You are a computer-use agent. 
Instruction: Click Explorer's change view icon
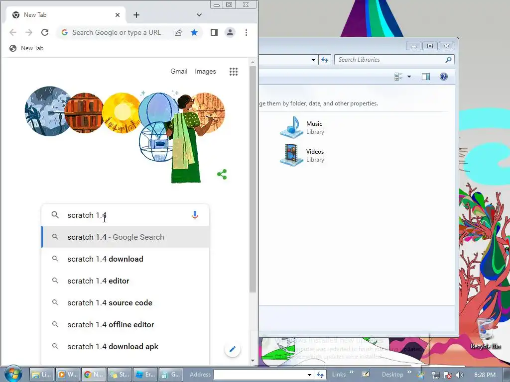pyautogui.click(x=398, y=77)
